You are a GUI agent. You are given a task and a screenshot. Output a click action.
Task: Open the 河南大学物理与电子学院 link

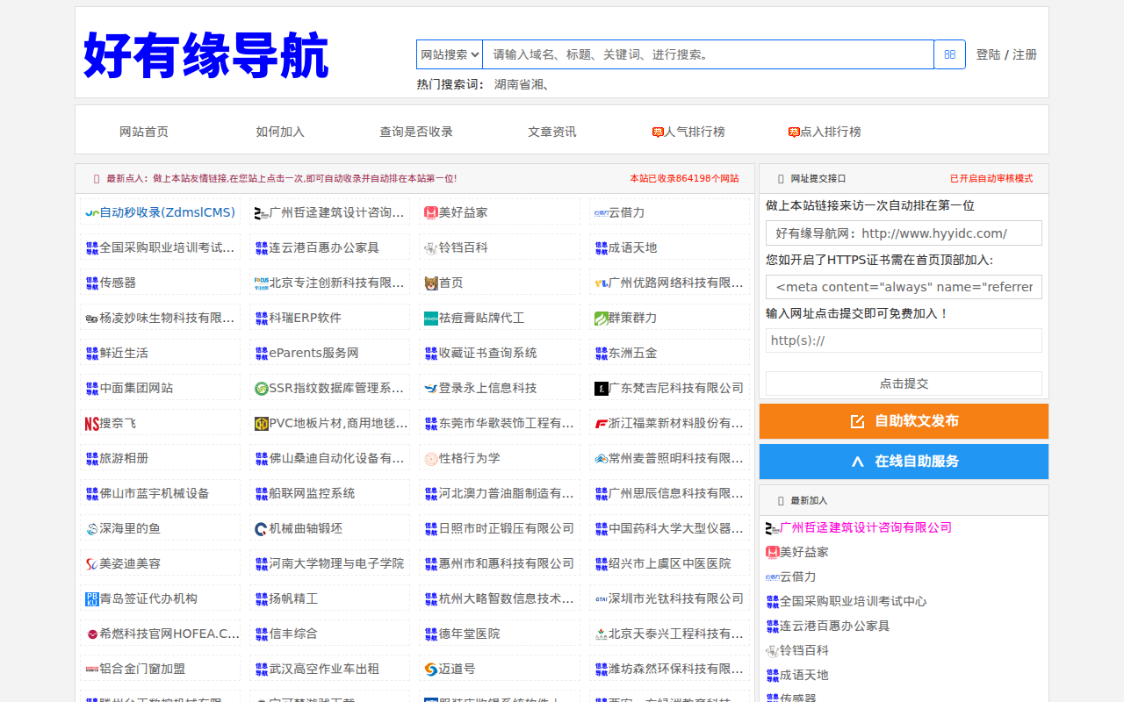click(x=337, y=563)
